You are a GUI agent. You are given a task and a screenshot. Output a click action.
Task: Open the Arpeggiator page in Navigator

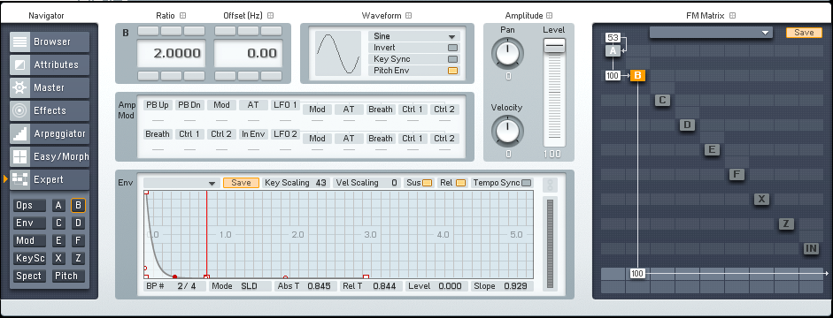(x=50, y=133)
